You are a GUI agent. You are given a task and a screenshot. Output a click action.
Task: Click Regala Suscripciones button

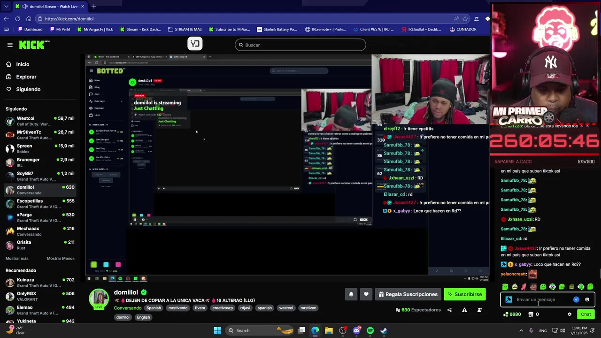(x=408, y=294)
